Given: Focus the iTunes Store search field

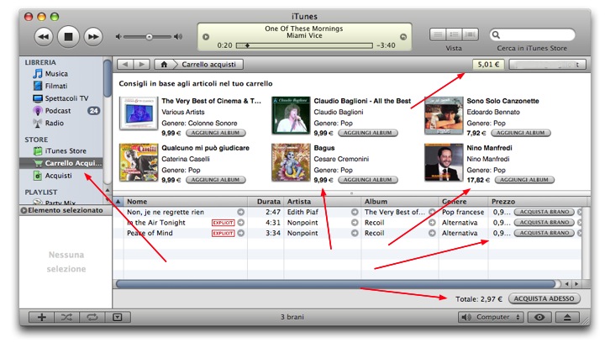Looking at the screenshot, I should (x=532, y=34).
